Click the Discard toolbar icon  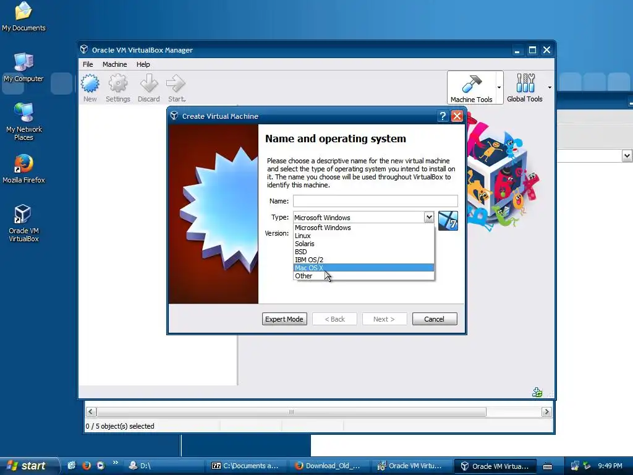[148, 88]
